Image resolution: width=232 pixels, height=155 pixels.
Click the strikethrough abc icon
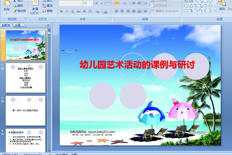point(78,11)
